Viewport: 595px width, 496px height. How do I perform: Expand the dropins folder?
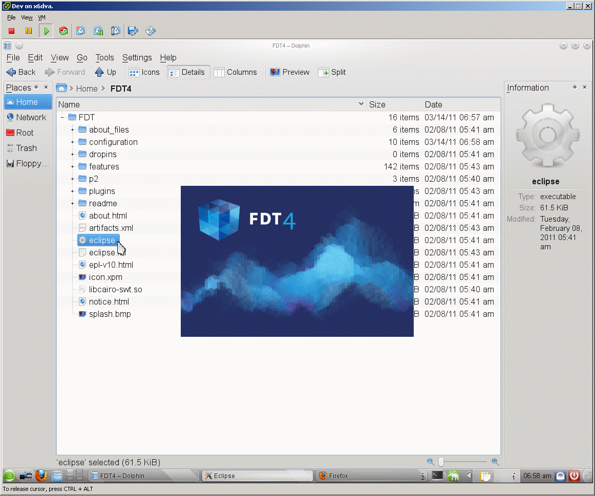click(x=73, y=155)
